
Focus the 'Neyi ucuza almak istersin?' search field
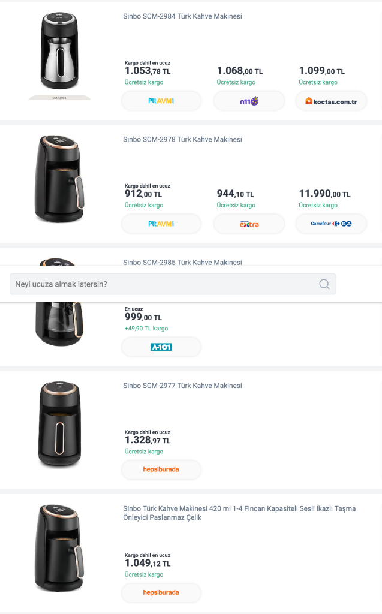pos(173,284)
